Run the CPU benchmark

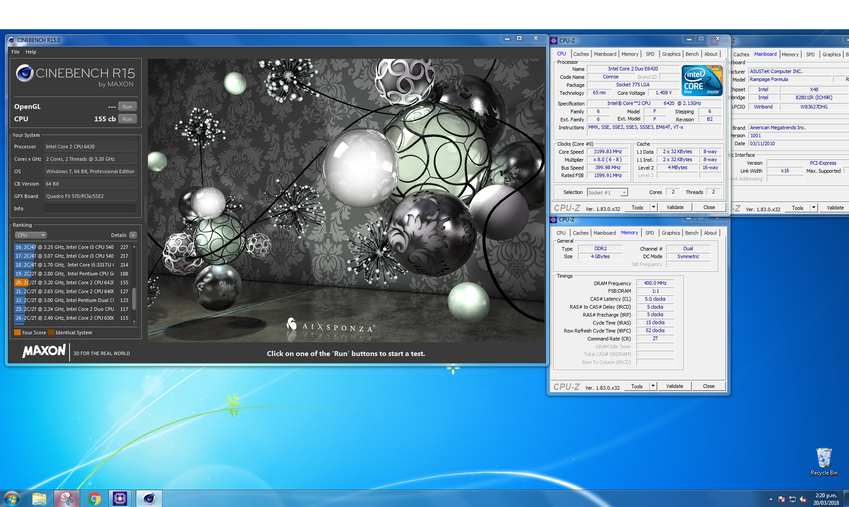[x=127, y=119]
